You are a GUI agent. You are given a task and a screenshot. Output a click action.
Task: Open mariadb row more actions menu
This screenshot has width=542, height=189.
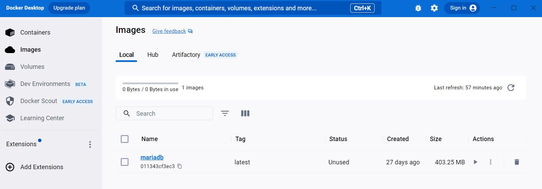[491, 162]
